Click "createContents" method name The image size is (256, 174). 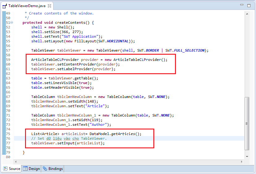70,23
